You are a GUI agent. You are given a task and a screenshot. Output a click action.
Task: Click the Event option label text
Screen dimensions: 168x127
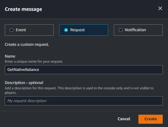[x=21, y=30]
